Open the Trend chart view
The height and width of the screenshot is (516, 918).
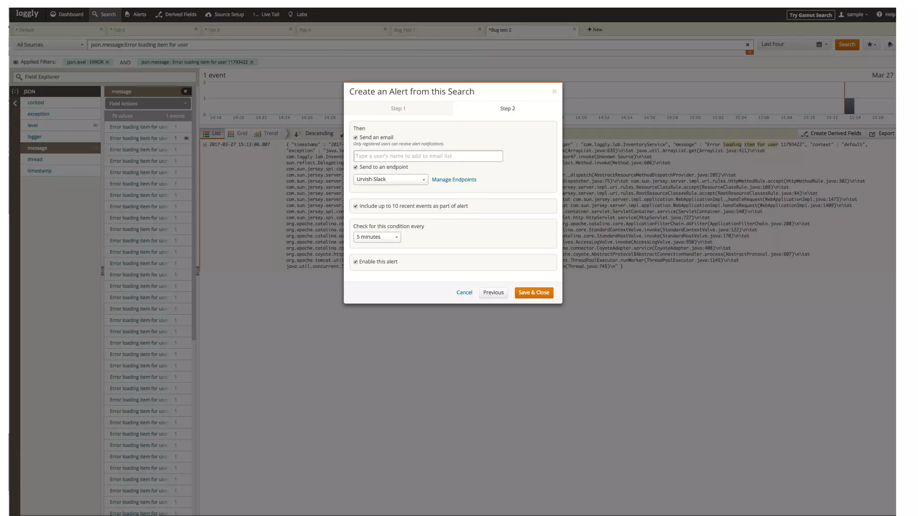click(266, 133)
